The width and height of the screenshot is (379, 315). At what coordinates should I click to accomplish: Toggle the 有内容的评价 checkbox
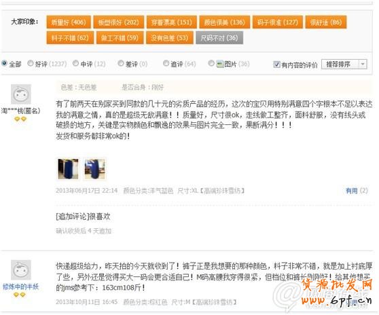[276, 64]
